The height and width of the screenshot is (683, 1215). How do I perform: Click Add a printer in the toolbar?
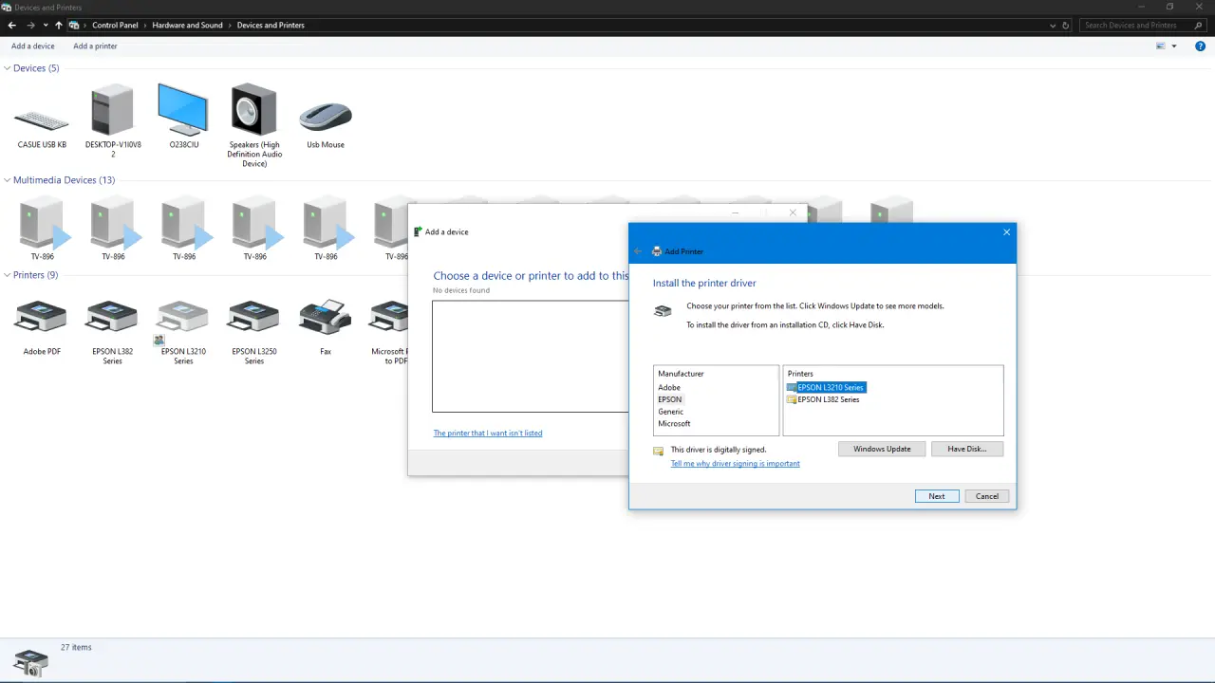click(x=95, y=46)
